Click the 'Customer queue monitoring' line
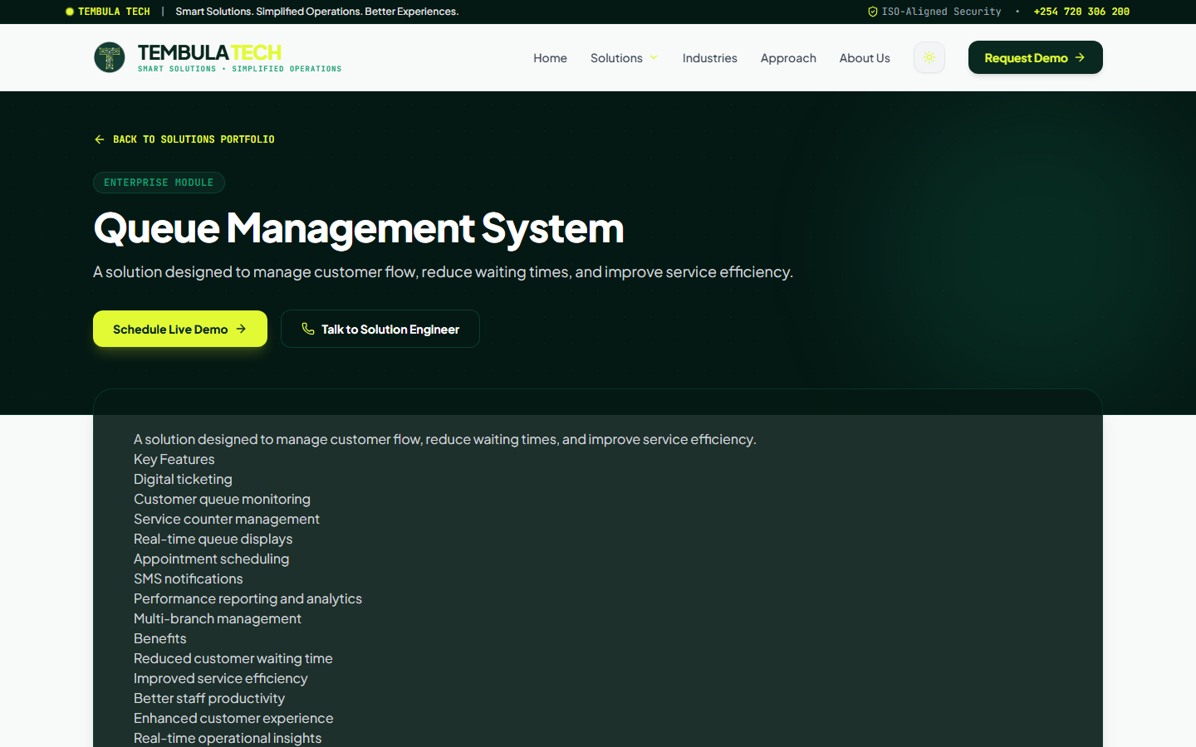 (222, 499)
